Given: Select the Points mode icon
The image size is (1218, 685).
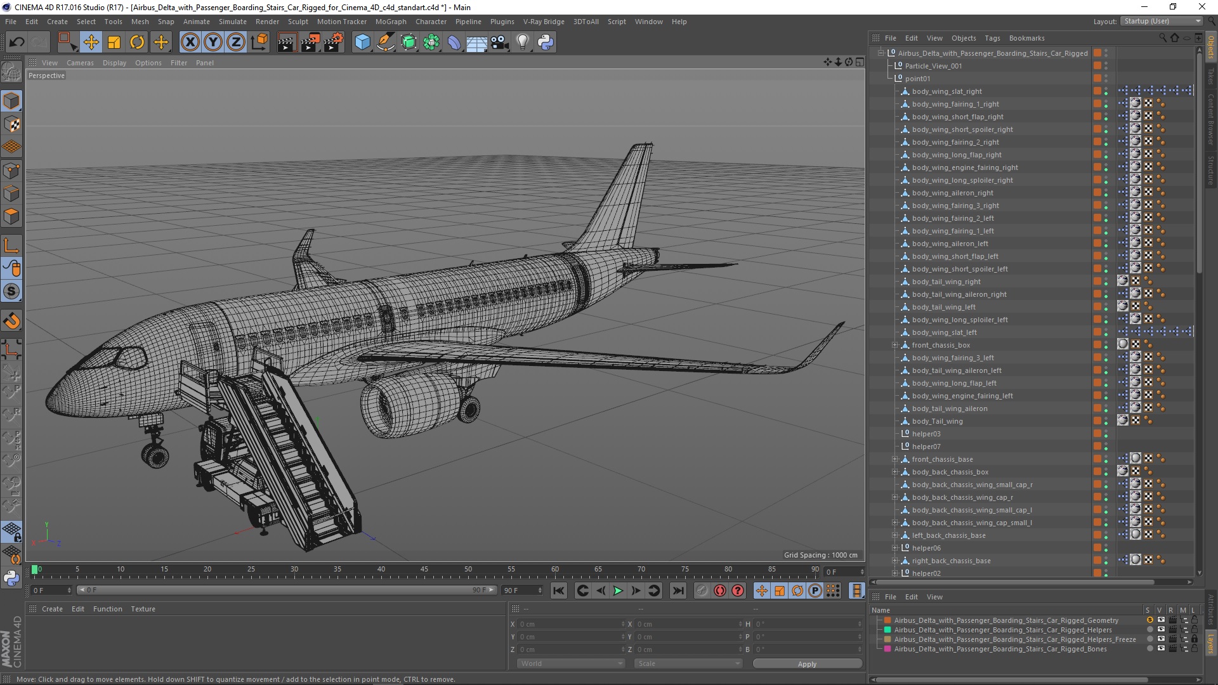Looking at the screenshot, I should 11,171.
